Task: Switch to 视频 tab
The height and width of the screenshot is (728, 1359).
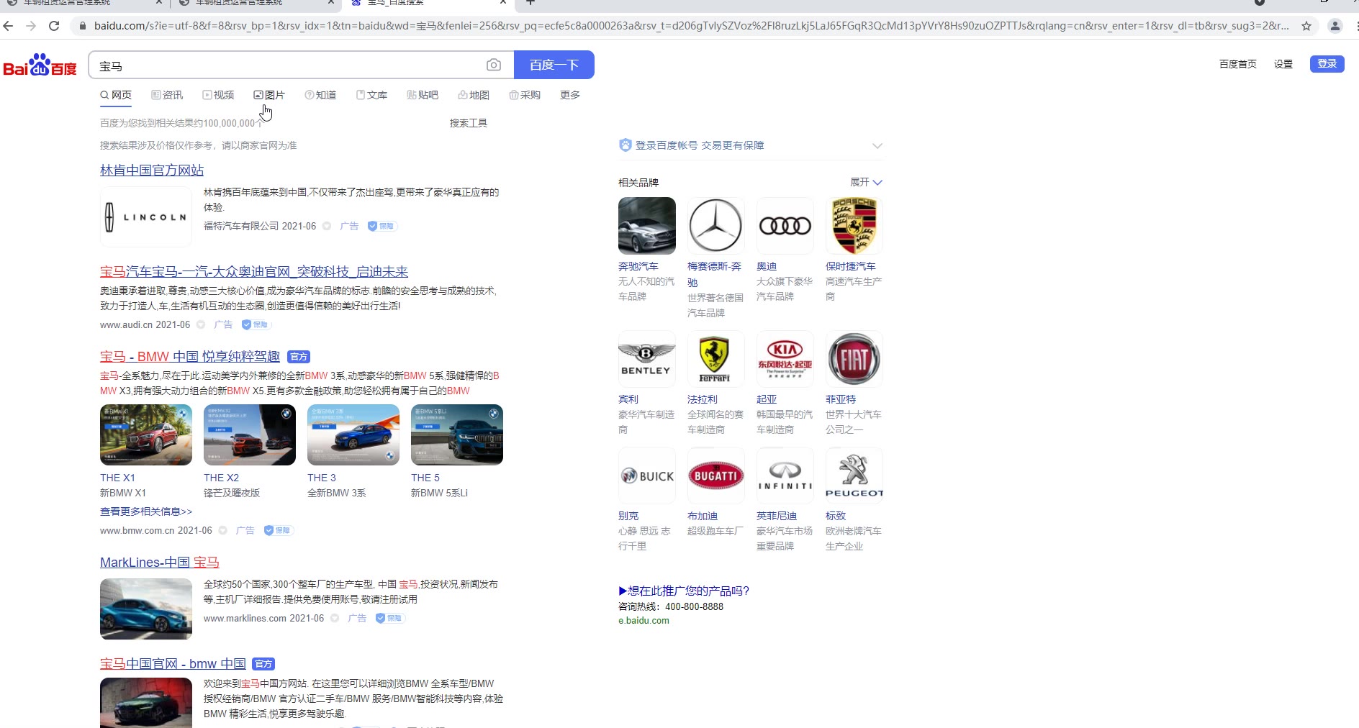Action: coord(218,95)
